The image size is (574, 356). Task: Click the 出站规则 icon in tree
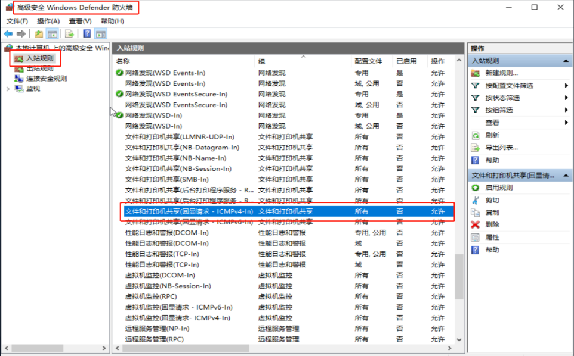click(19, 68)
